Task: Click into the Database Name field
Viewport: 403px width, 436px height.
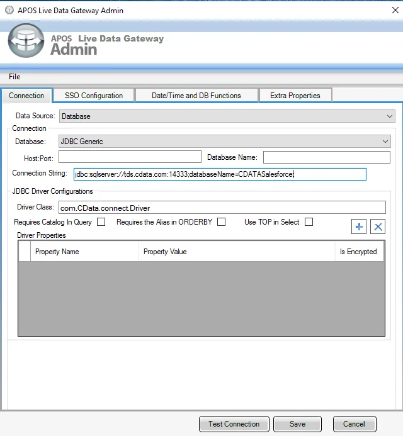Action: pyautogui.click(x=326, y=157)
